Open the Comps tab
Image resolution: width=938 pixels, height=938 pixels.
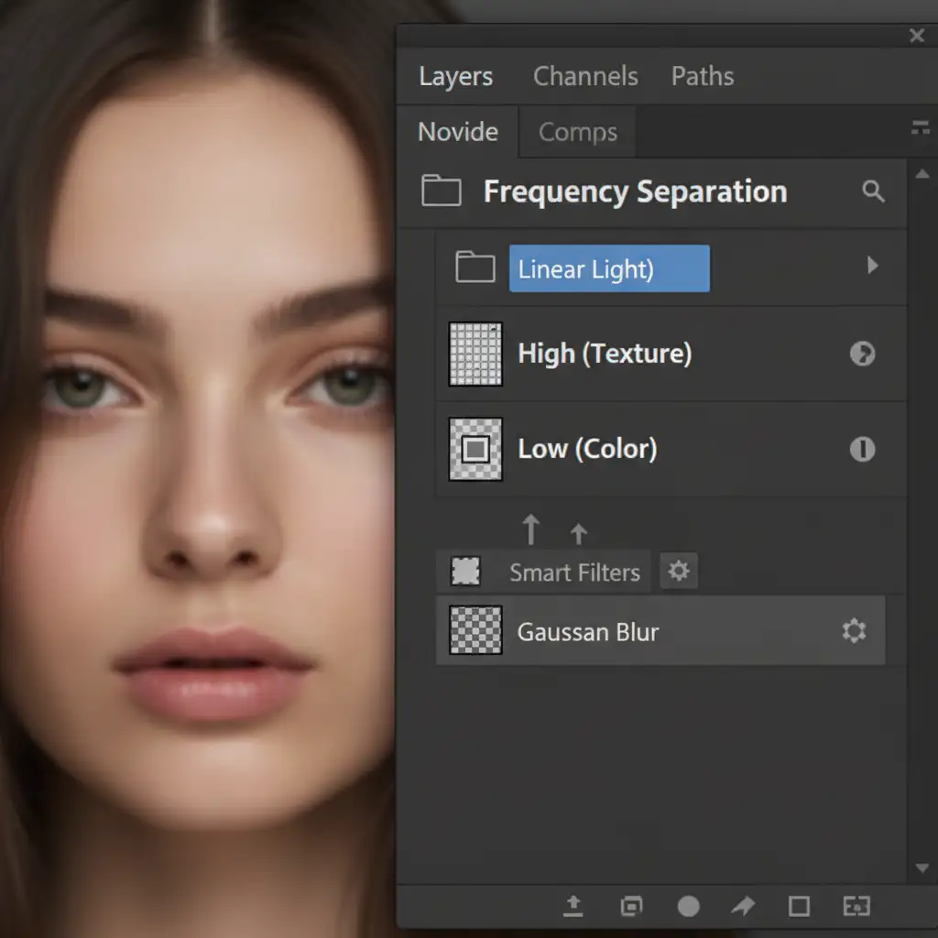click(x=577, y=132)
